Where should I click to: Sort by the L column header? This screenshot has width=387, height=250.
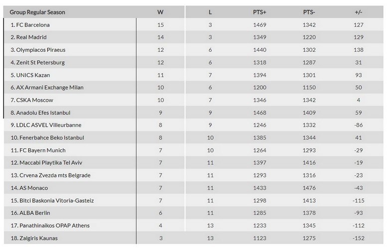click(210, 12)
